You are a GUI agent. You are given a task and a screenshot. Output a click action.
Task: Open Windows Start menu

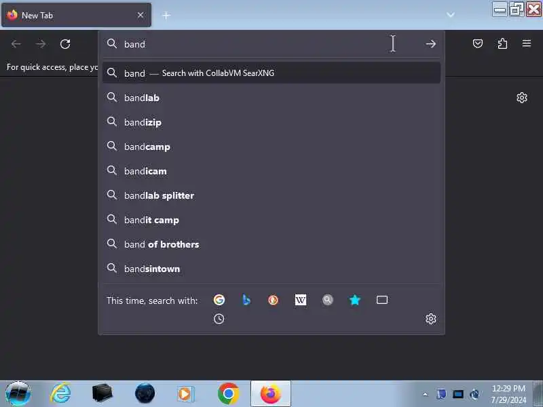pos(18,393)
